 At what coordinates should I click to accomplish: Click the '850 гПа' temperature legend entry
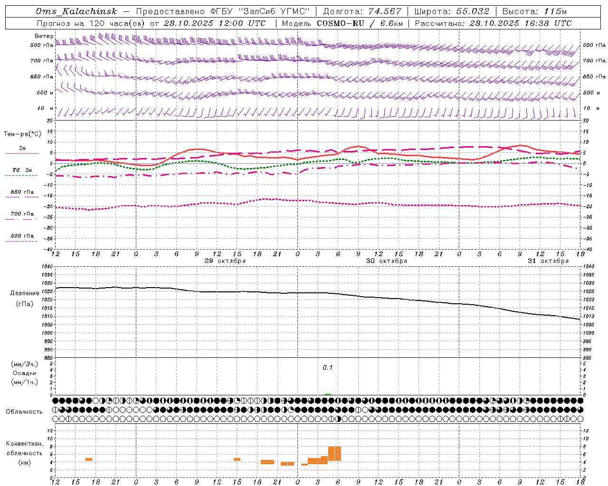point(22,192)
